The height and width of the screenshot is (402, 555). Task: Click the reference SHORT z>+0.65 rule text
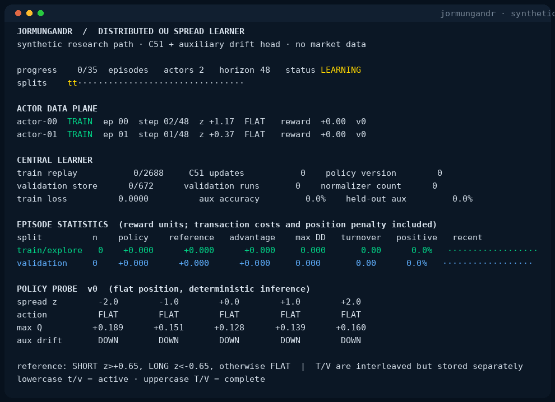pos(105,366)
